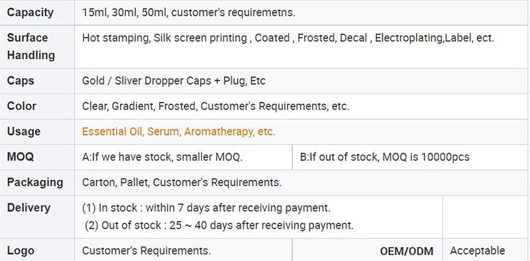
Task: Click the Capacity row label
Action: click(30, 13)
